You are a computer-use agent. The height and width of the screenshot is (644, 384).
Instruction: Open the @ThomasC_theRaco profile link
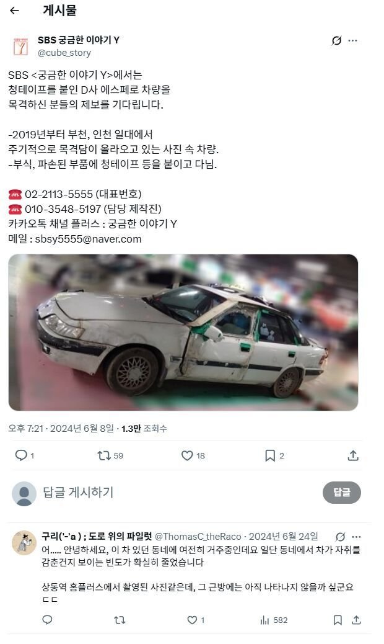pyautogui.click(x=198, y=537)
